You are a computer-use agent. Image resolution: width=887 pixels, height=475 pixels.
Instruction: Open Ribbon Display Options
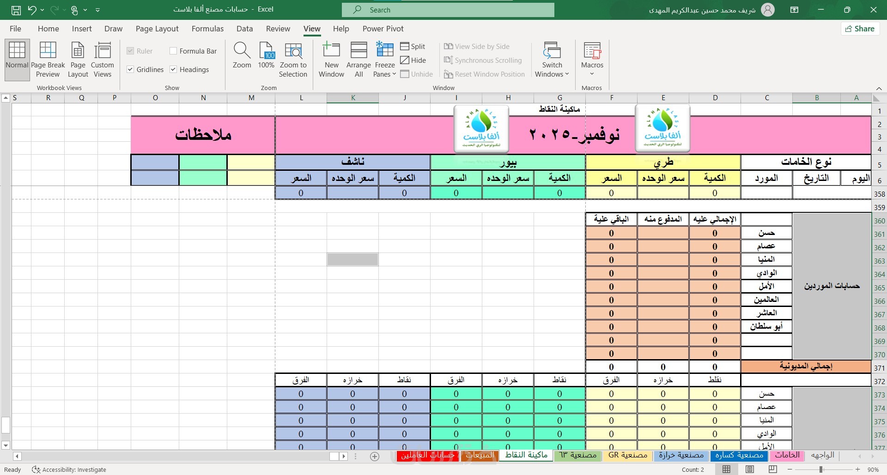[x=795, y=10]
